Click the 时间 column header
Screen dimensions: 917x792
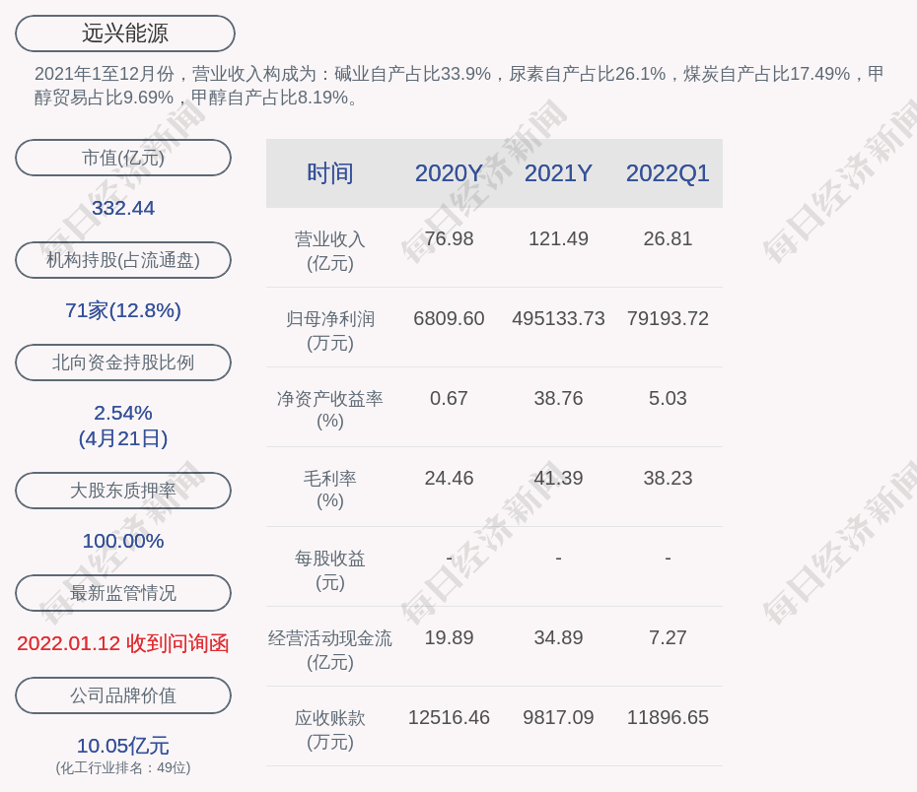tap(330, 173)
